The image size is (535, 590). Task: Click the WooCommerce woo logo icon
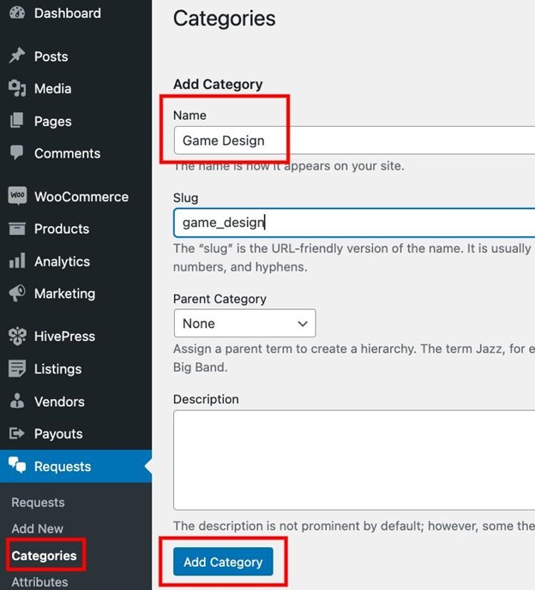coord(17,195)
